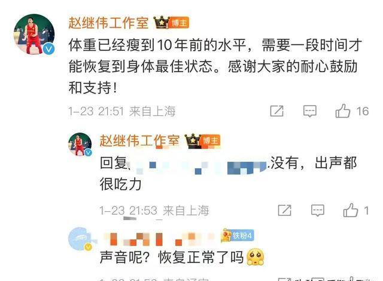This screenshot has height=281, width=383.
Task: Select the '声音呢？恢复正常了吗' comment text
Action: coord(172,257)
